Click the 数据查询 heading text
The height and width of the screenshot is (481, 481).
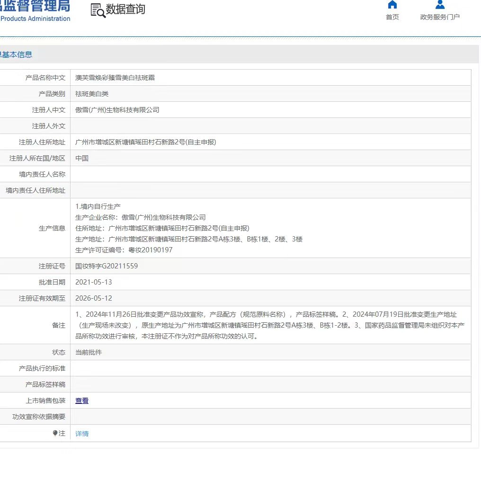click(x=125, y=9)
